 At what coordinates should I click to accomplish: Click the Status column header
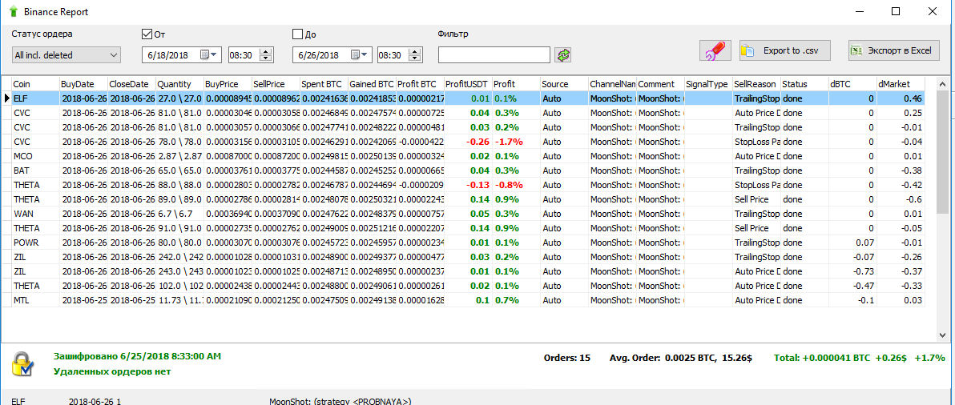(x=804, y=84)
